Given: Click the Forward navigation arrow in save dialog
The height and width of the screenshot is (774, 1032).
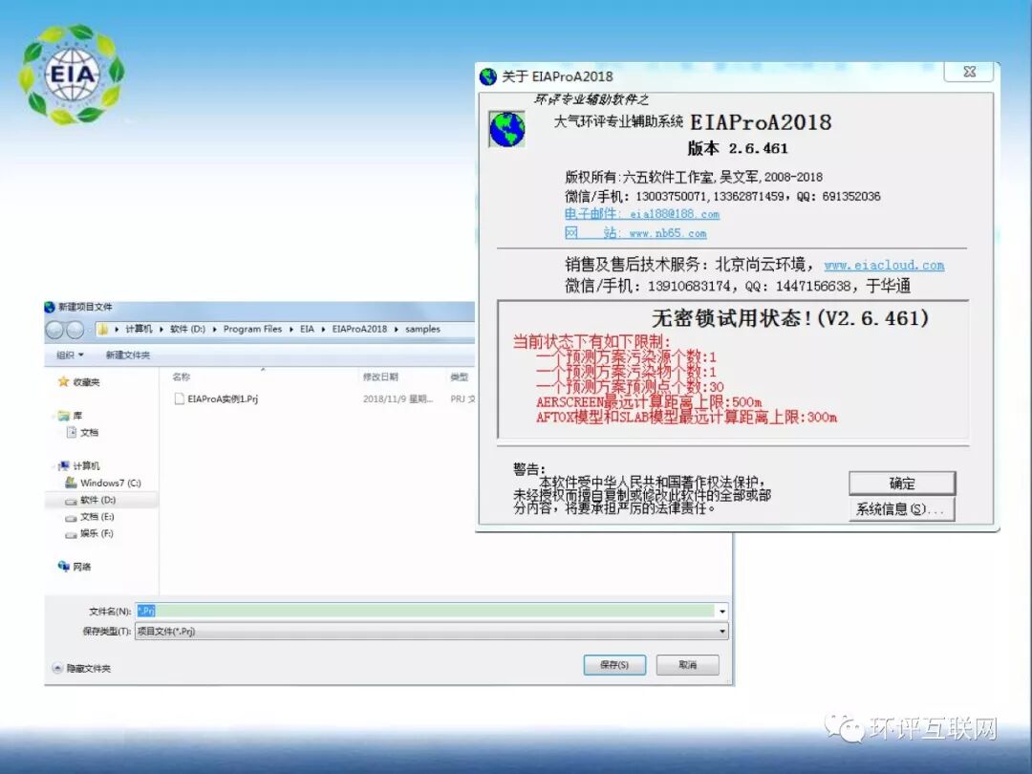Looking at the screenshot, I should point(75,329).
